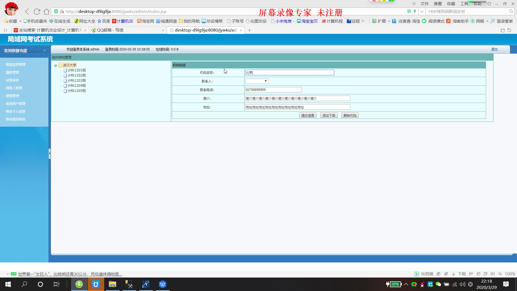Expand the bookmarks overflow chevron
Screen dimensions: 517x291
pyautogui.click(x=363, y=21)
